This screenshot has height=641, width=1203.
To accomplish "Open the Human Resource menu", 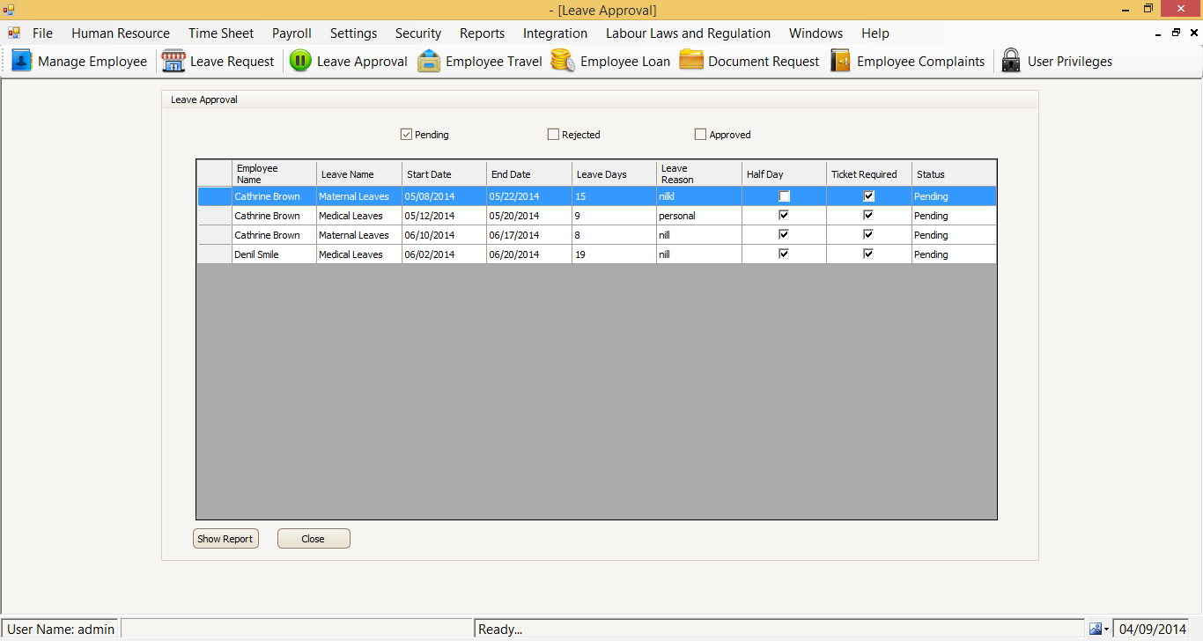I will [x=121, y=33].
